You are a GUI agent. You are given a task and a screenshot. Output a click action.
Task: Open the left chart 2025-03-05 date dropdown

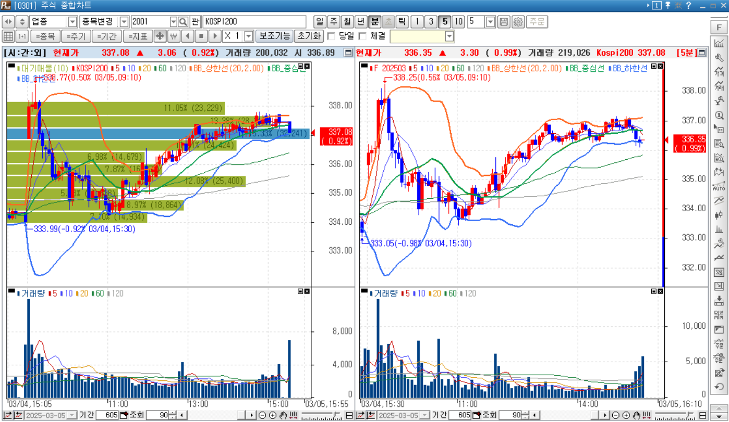point(72,415)
